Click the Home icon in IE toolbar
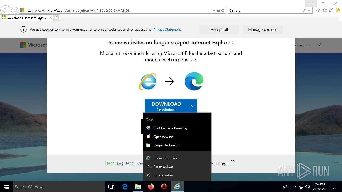This screenshot has width=342, height=192. tap(318, 10)
